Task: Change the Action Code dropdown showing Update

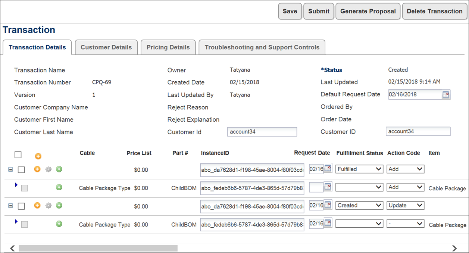Action: (x=405, y=205)
